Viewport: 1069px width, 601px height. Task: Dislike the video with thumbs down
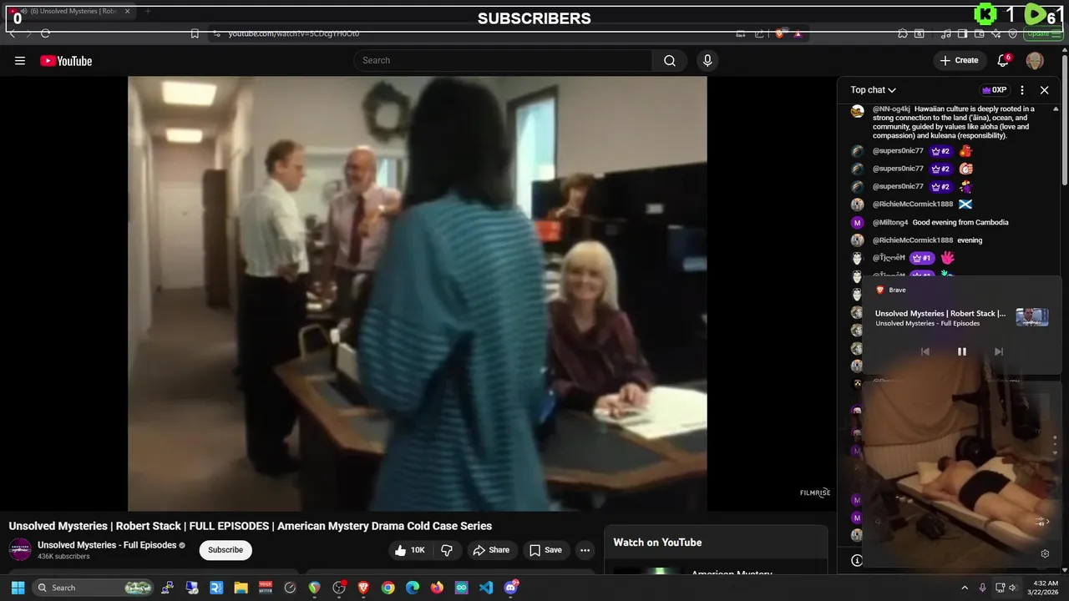click(447, 550)
